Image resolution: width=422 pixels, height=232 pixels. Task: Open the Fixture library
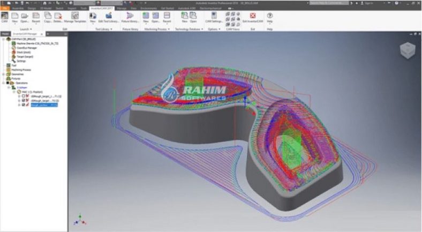(130, 16)
